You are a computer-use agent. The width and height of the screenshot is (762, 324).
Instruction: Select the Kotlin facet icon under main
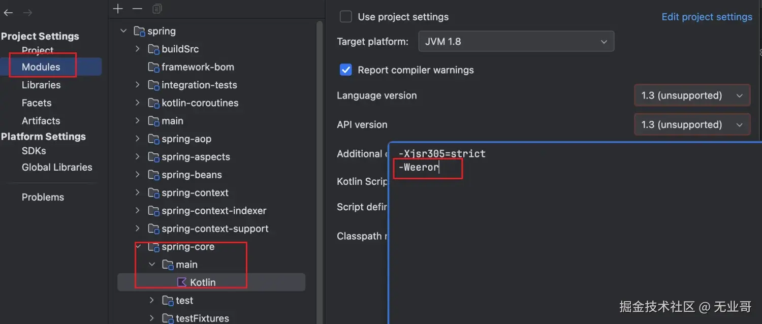pos(181,282)
